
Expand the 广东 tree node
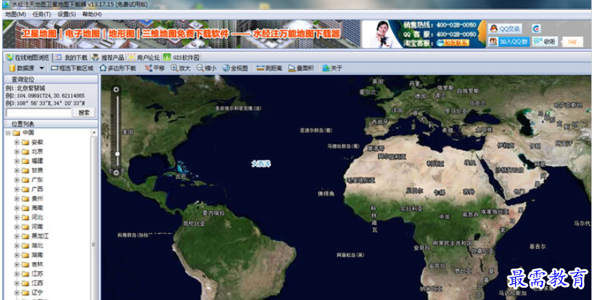pos(16,180)
